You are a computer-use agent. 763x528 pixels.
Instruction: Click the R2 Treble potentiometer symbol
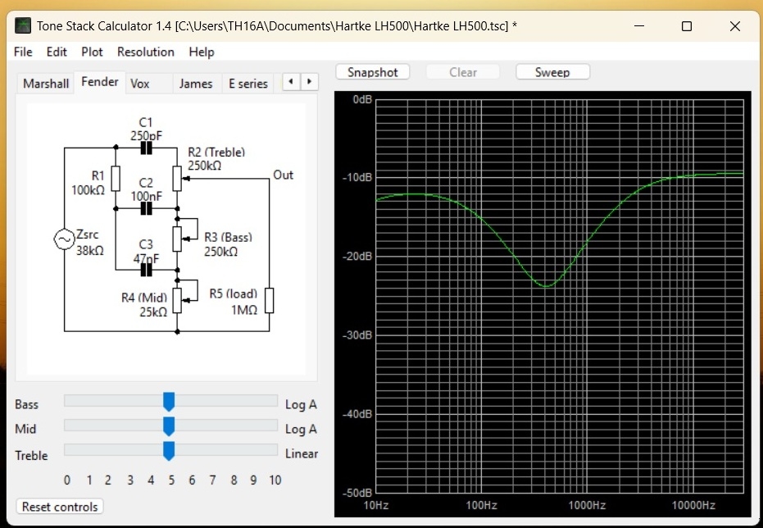[177, 178]
